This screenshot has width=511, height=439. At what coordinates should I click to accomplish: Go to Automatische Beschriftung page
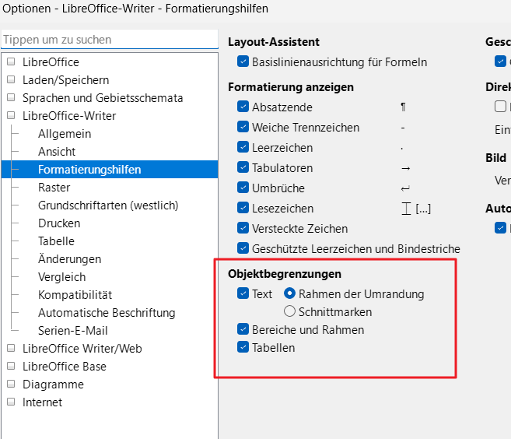[x=107, y=313]
